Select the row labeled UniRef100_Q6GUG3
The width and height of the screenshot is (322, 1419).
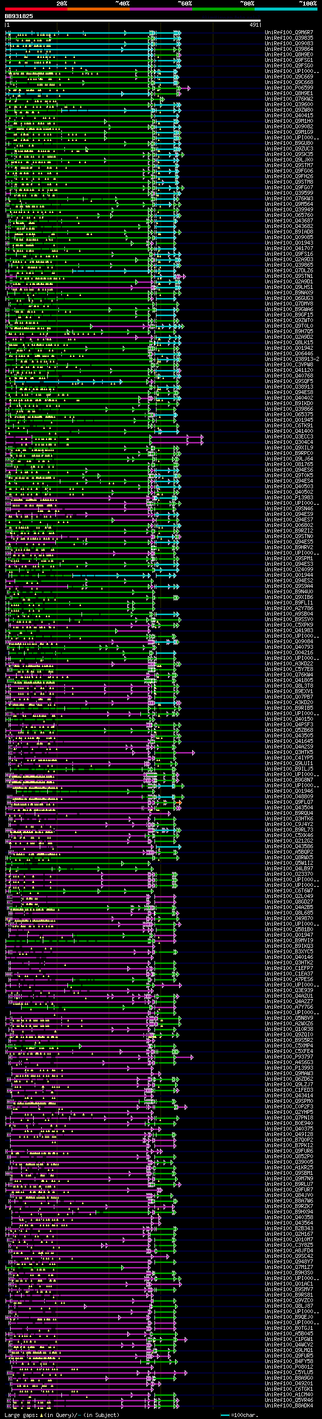point(289,298)
